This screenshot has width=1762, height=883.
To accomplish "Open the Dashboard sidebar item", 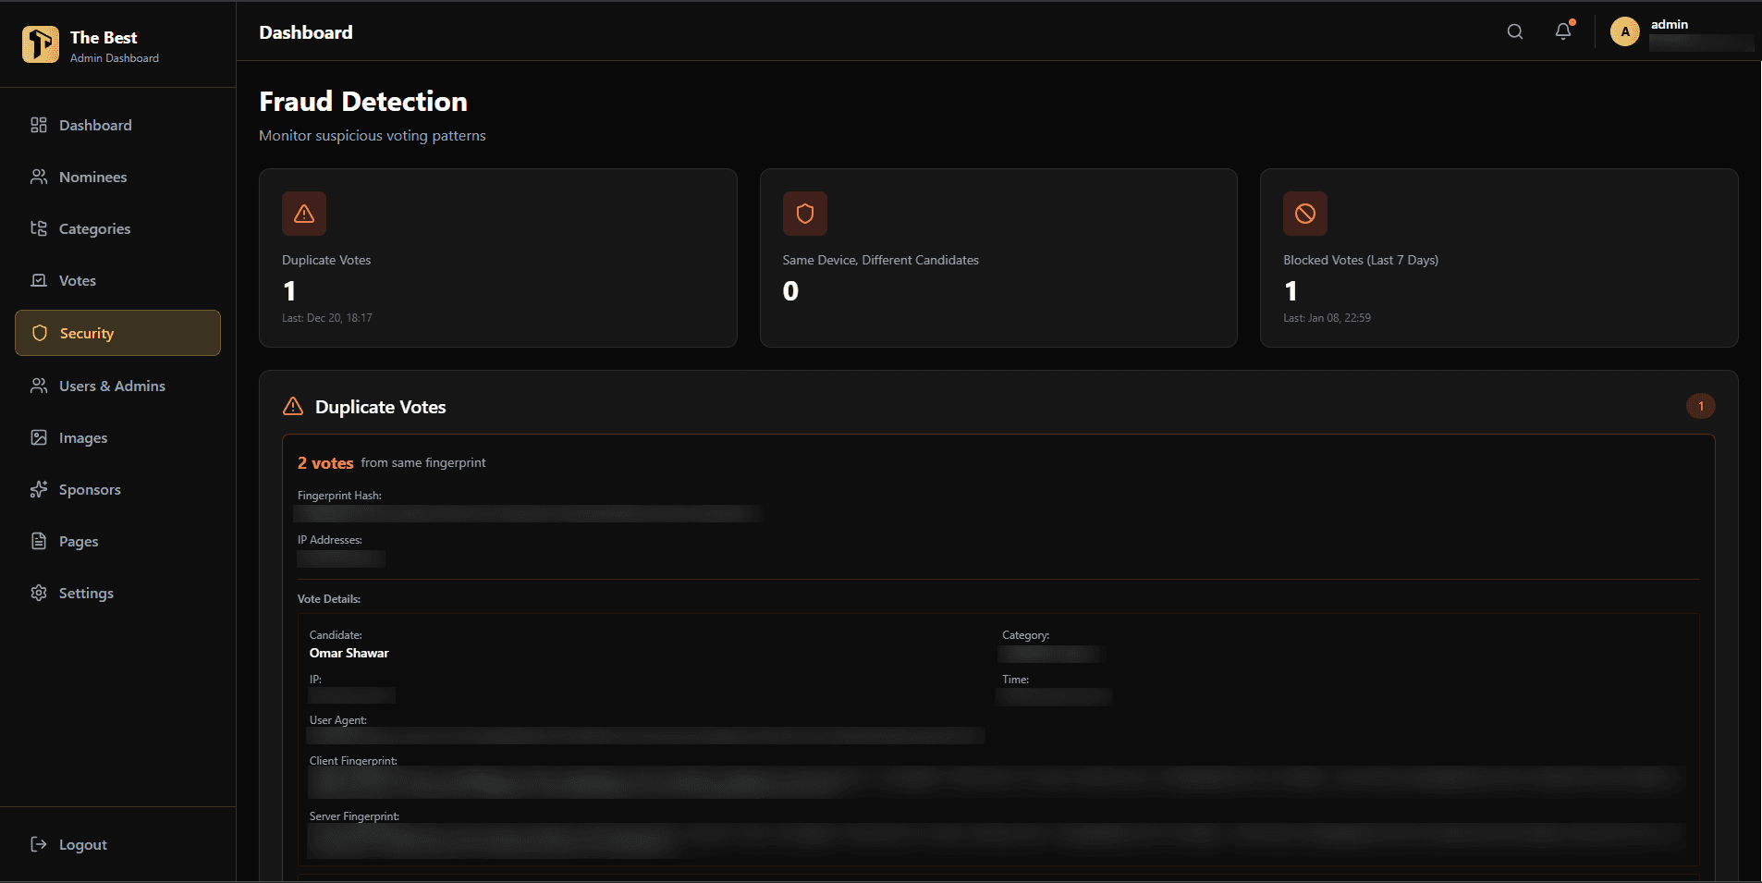I will click(x=117, y=125).
